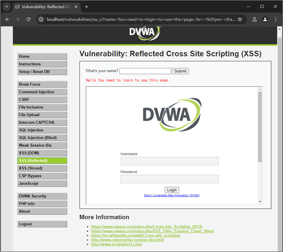Open the Instructions menu item
Screen dimensions: 283x252
click(42, 64)
